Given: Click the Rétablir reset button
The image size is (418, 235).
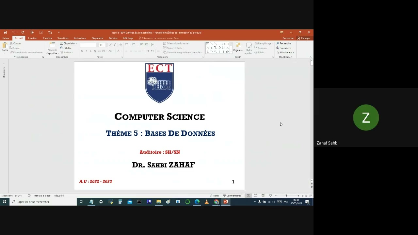Looking at the screenshot, I should point(66,48).
